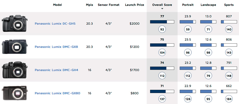Image resolution: width=239 pixels, height=104 pixels.
Task: Click the GH5 overall rank circle 92
Action: 162,30
